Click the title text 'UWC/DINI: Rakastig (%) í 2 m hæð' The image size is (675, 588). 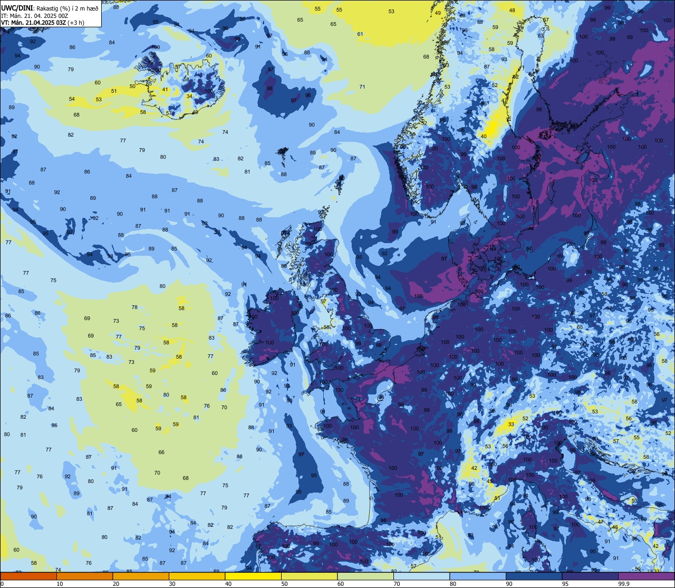coord(50,8)
